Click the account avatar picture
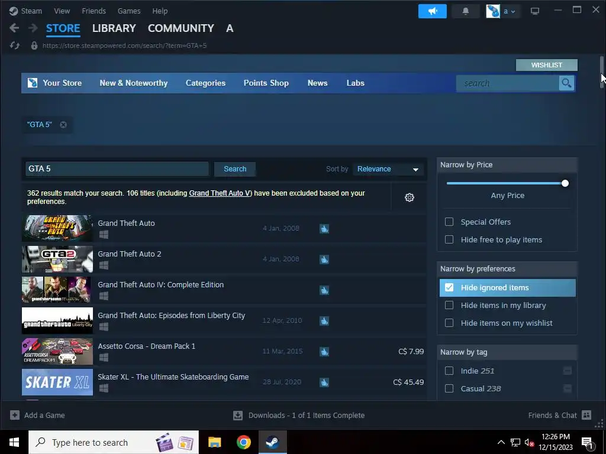This screenshot has height=454, width=606. coord(493,11)
